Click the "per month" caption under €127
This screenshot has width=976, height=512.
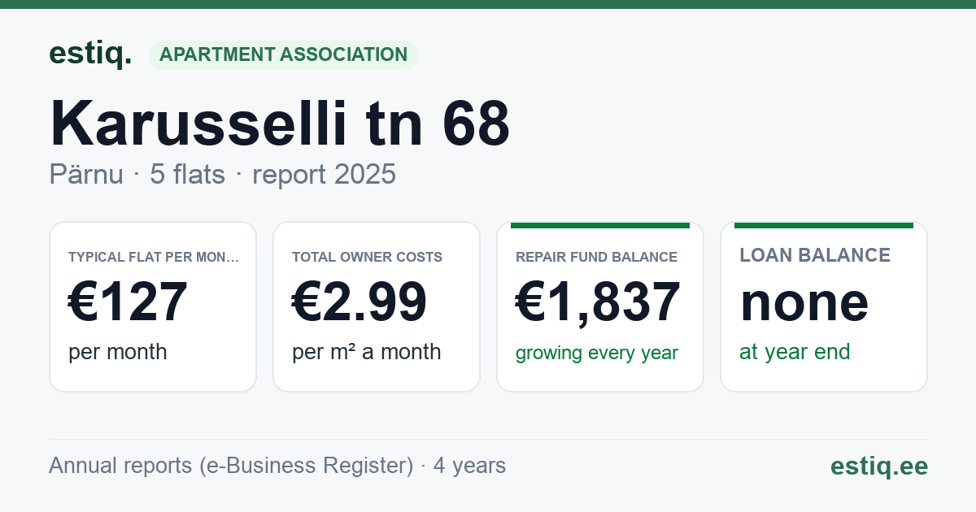tap(117, 352)
